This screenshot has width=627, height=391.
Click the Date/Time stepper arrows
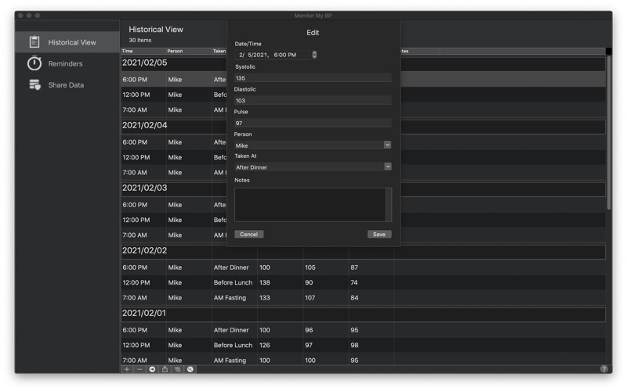[x=314, y=55]
